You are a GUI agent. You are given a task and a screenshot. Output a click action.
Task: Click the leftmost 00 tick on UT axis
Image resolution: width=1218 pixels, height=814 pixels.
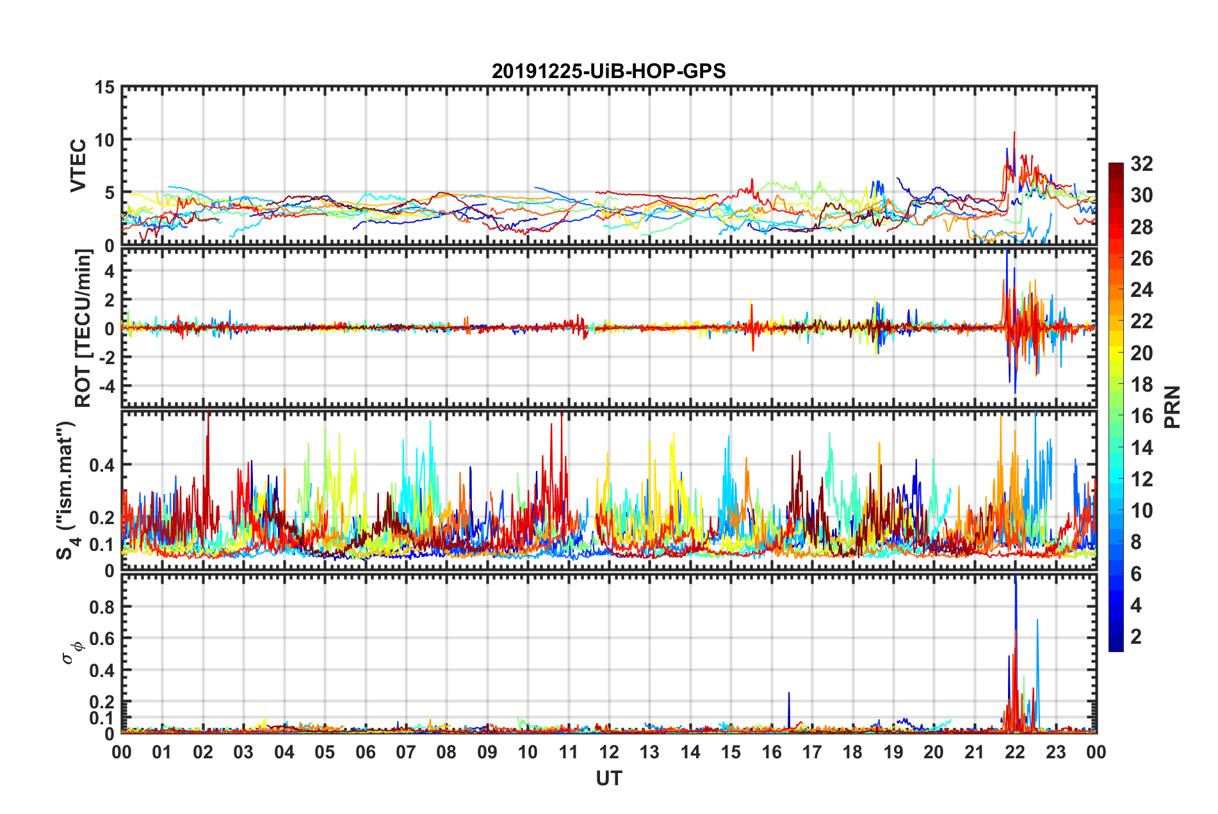[122, 751]
